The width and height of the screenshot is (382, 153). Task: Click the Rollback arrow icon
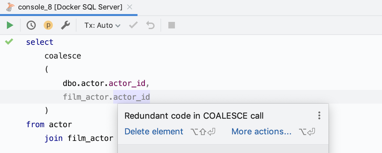(150, 25)
